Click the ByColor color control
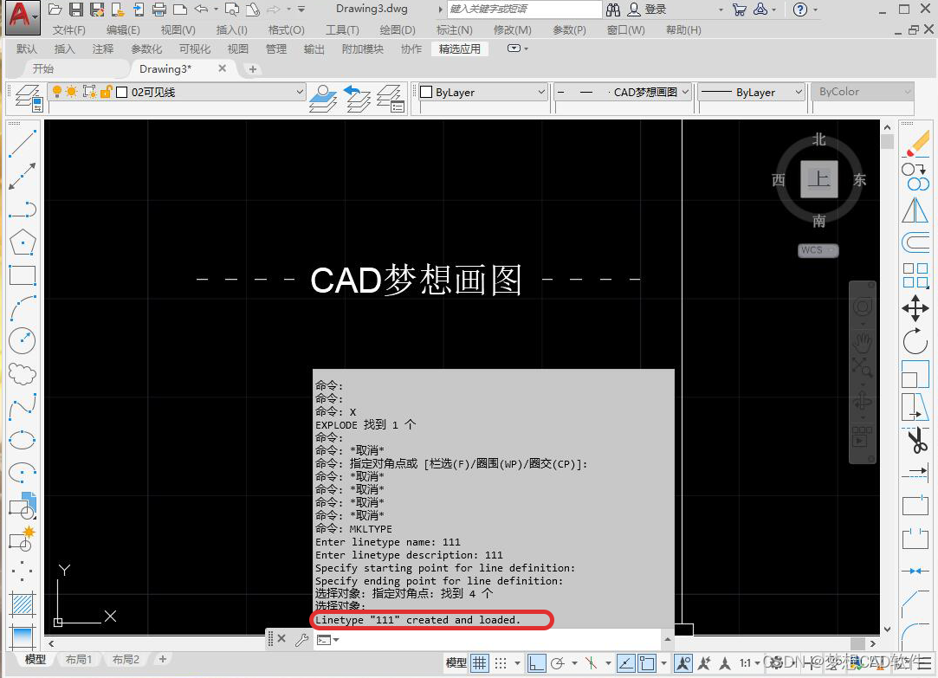Screen dimensions: 938x678 (862, 91)
